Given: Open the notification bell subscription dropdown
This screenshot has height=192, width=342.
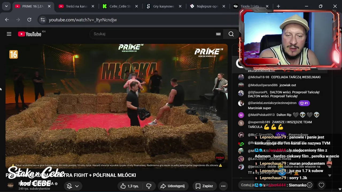Looking at the screenshot, I should [x=73, y=186].
